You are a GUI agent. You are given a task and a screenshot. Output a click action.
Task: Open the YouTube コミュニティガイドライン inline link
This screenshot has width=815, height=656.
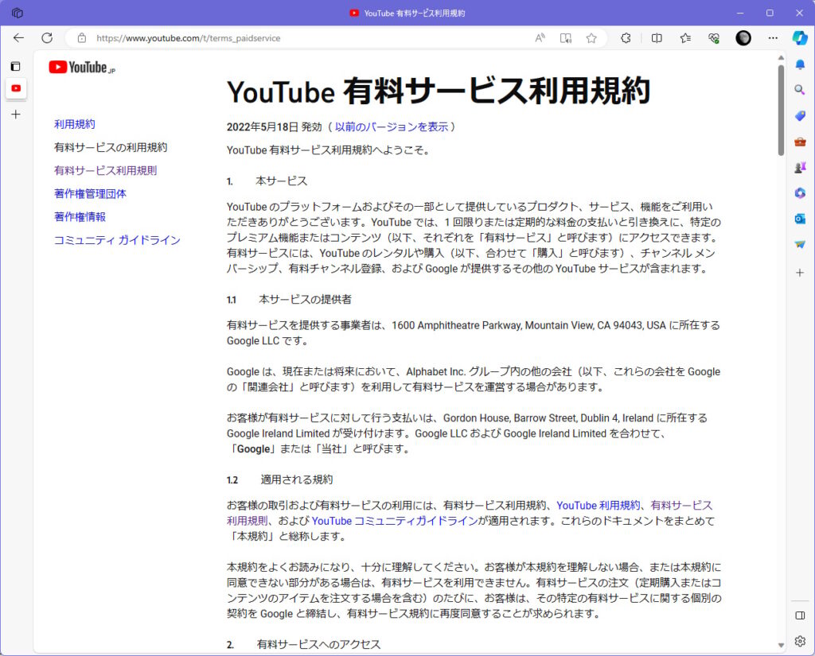pos(395,521)
